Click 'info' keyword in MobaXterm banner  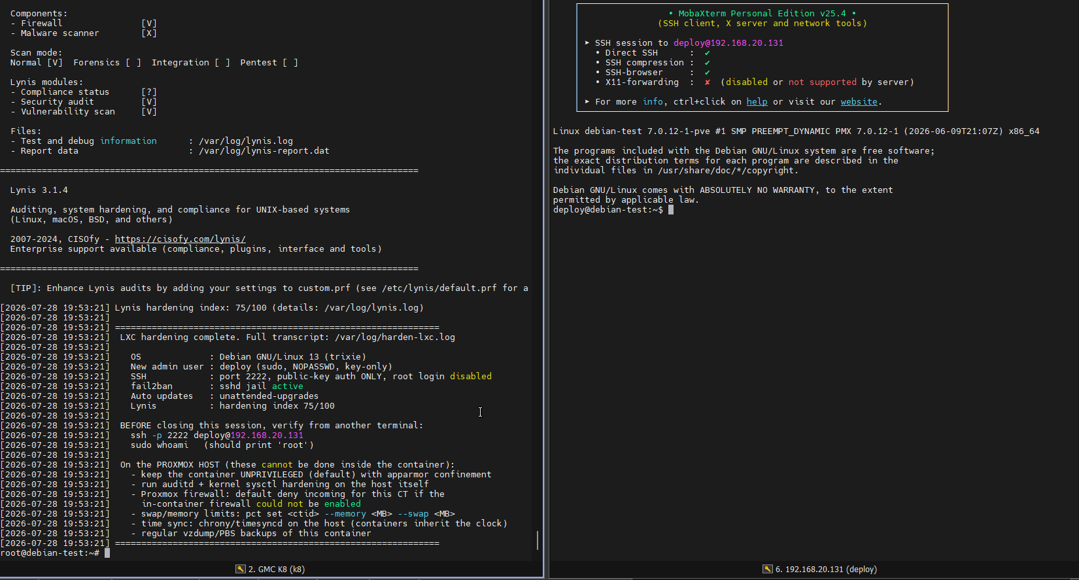pos(653,101)
